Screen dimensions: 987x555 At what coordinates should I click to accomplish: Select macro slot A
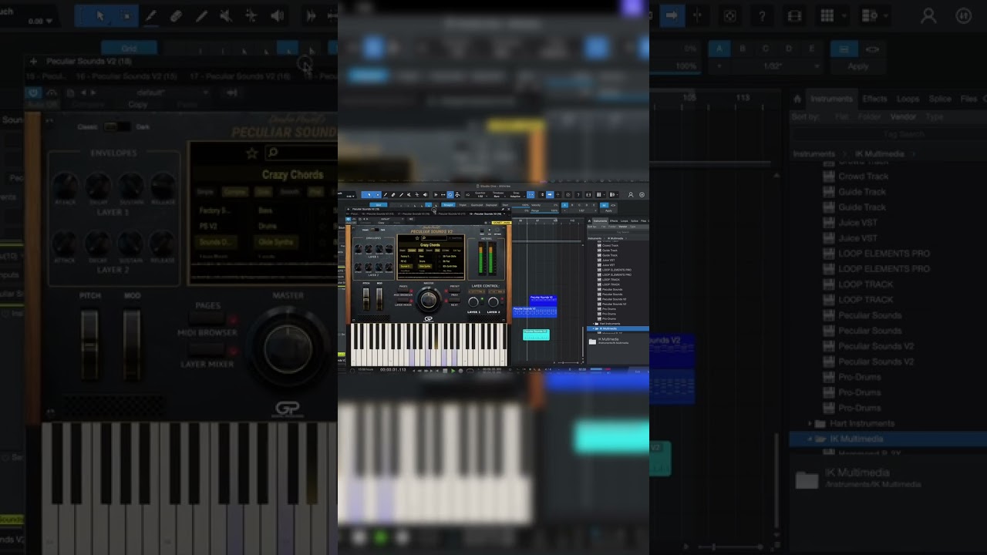[x=564, y=205]
